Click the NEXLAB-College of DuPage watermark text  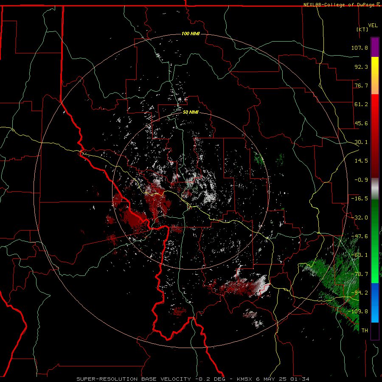[x=339, y=5]
